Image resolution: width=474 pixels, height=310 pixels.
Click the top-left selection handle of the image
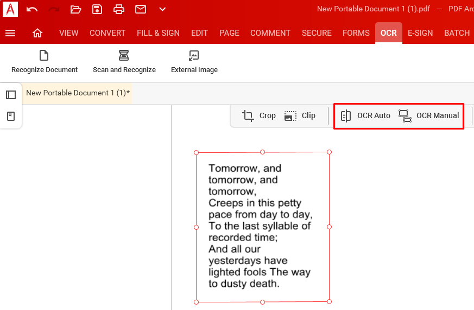point(196,152)
